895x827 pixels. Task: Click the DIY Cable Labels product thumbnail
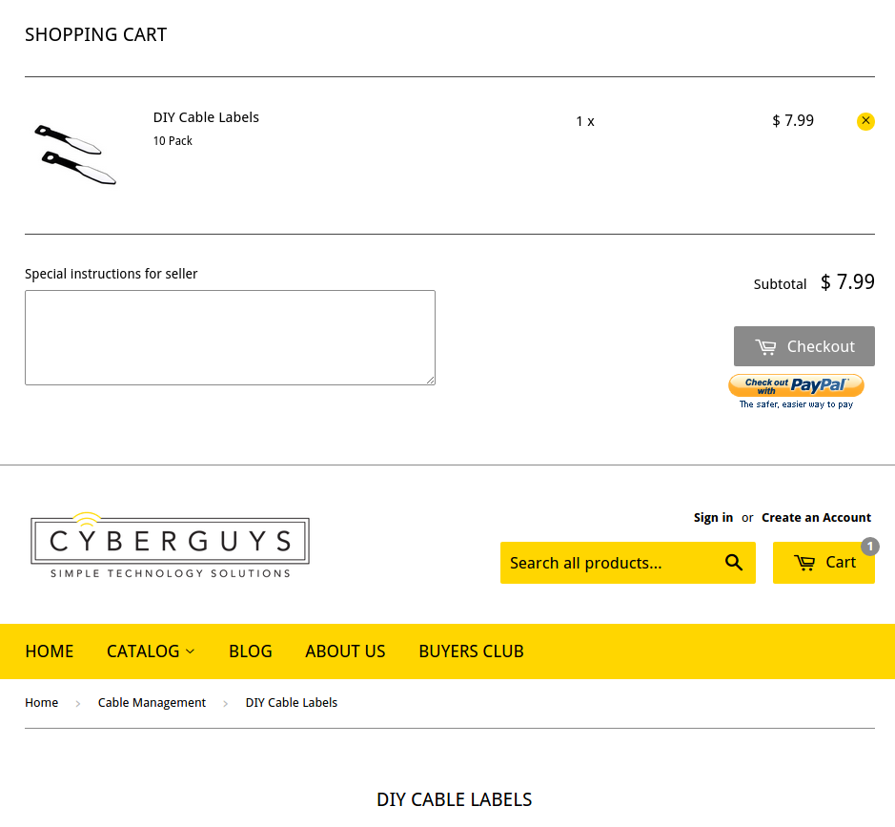[74, 154]
